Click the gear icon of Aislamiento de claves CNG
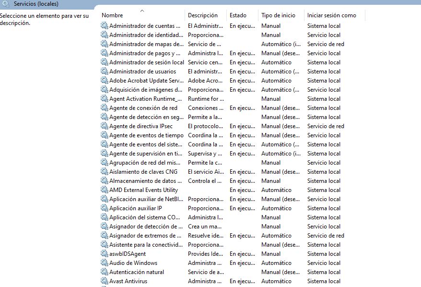This screenshot has width=421, height=287. click(104, 172)
